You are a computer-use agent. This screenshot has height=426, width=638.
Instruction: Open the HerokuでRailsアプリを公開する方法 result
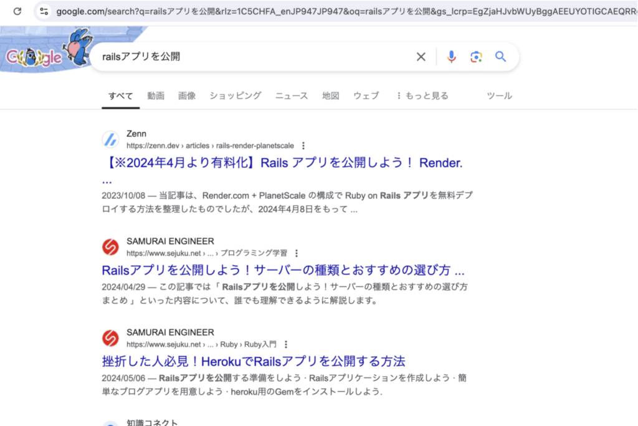(254, 361)
